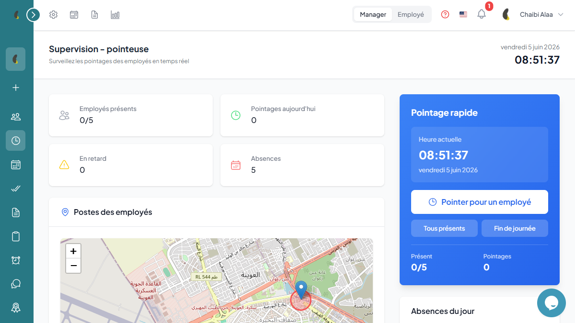The height and width of the screenshot is (323, 575).
Task: Click the user avatar picture
Action: tap(506, 14)
